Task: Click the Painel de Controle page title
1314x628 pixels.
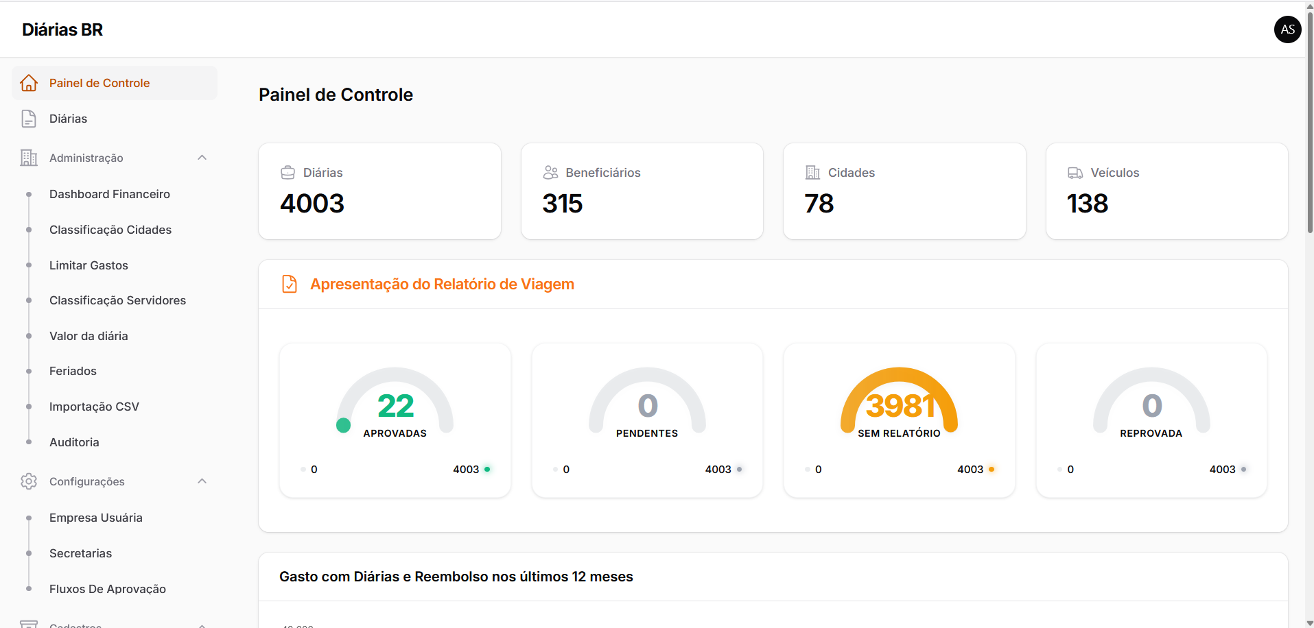Action: [336, 95]
